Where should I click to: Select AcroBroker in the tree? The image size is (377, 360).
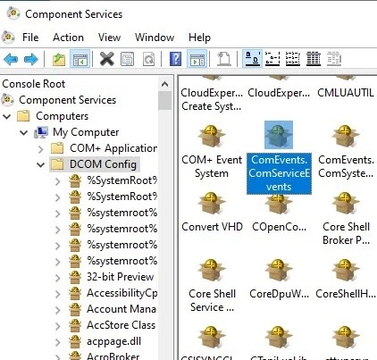pos(113,356)
